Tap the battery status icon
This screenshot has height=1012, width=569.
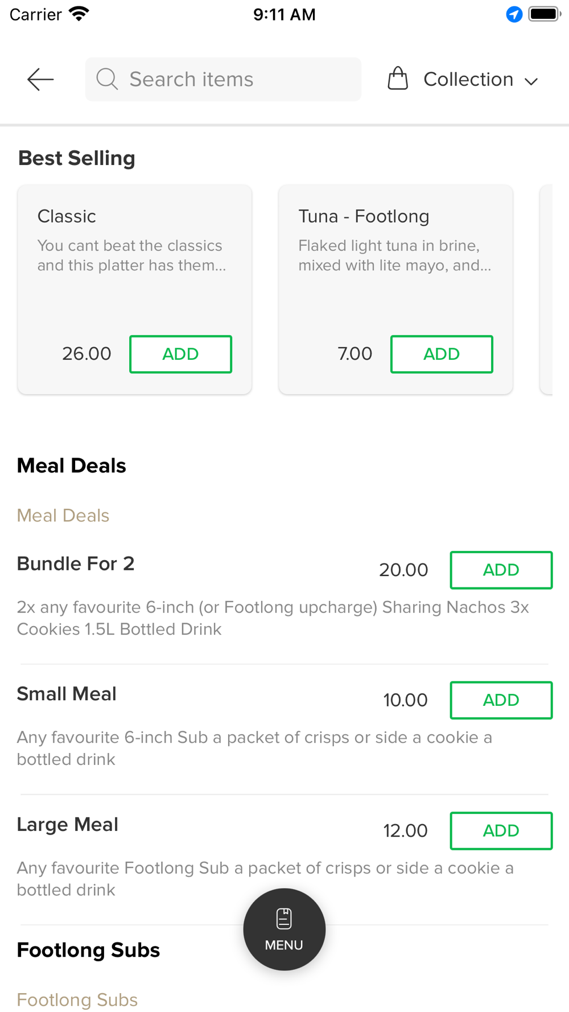click(x=545, y=14)
